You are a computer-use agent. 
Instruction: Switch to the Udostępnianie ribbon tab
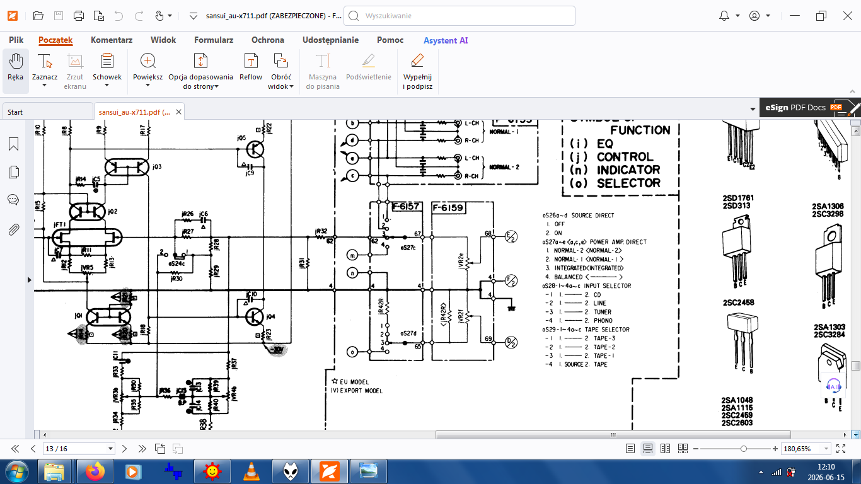330,40
